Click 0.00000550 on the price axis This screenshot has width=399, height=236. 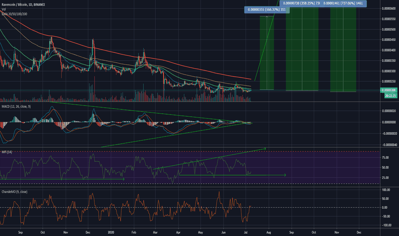[x=389, y=19]
